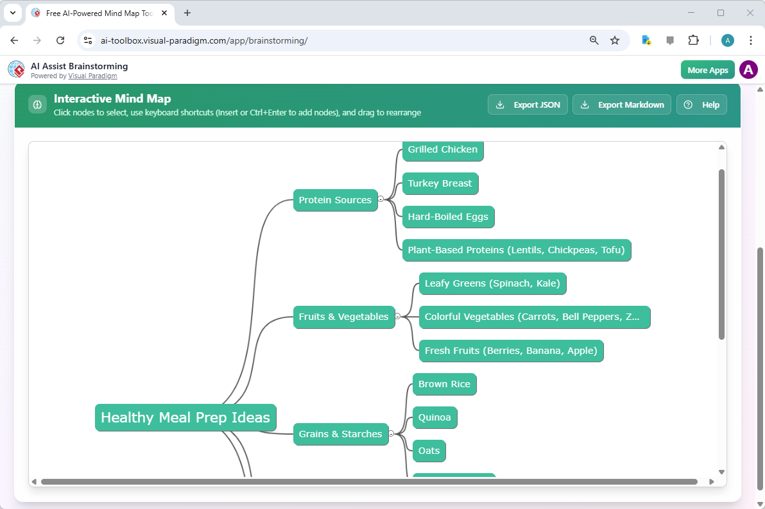The height and width of the screenshot is (509, 765).
Task: Click the zoom magnifier icon in address bar
Action: 594,40
